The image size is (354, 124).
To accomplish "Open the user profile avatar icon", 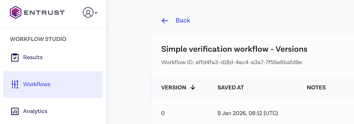I will click(x=88, y=13).
